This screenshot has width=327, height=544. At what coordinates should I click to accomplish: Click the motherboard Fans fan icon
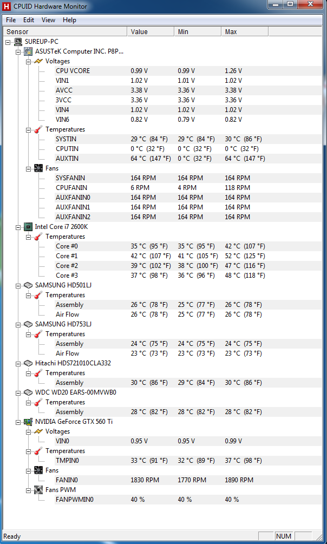[38, 168]
